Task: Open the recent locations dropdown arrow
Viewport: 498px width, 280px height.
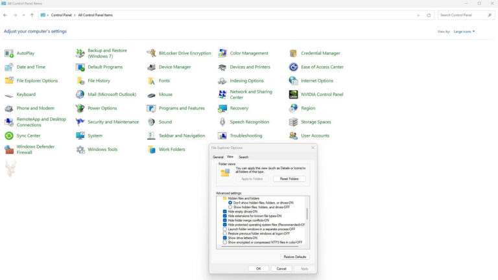Action: tap(23, 16)
